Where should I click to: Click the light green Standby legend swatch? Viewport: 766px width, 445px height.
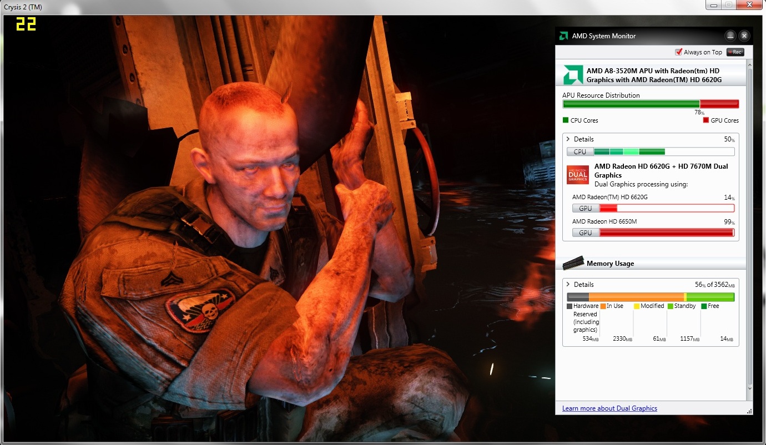pos(671,306)
